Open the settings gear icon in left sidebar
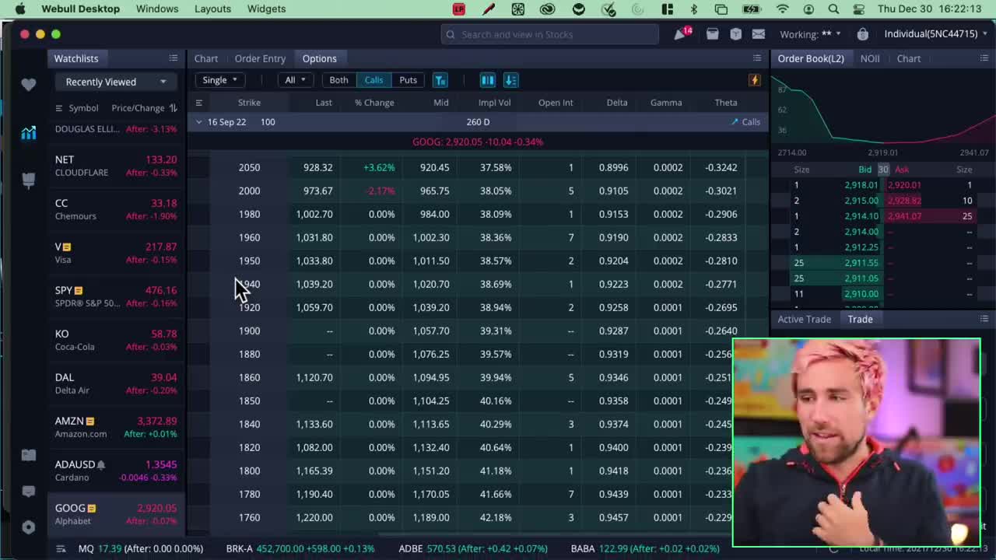Image resolution: width=996 pixels, height=560 pixels. pos(29,527)
